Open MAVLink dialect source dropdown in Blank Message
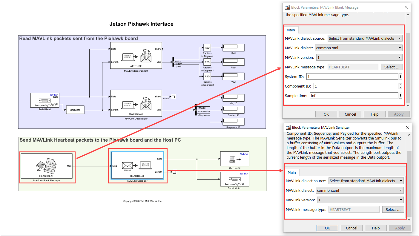Screen dimensions: 419x236 365,38
